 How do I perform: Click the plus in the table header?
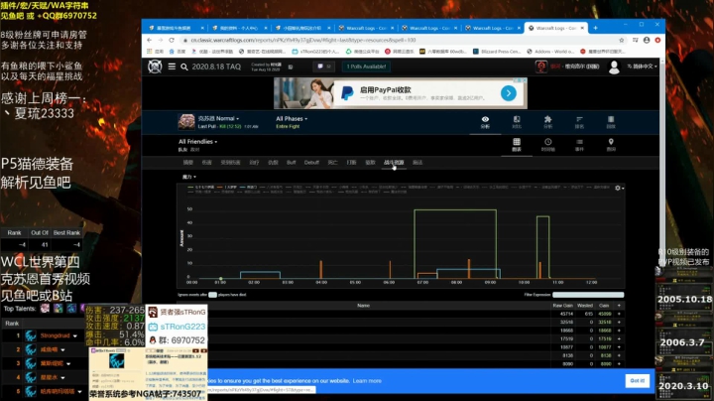(619, 306)
